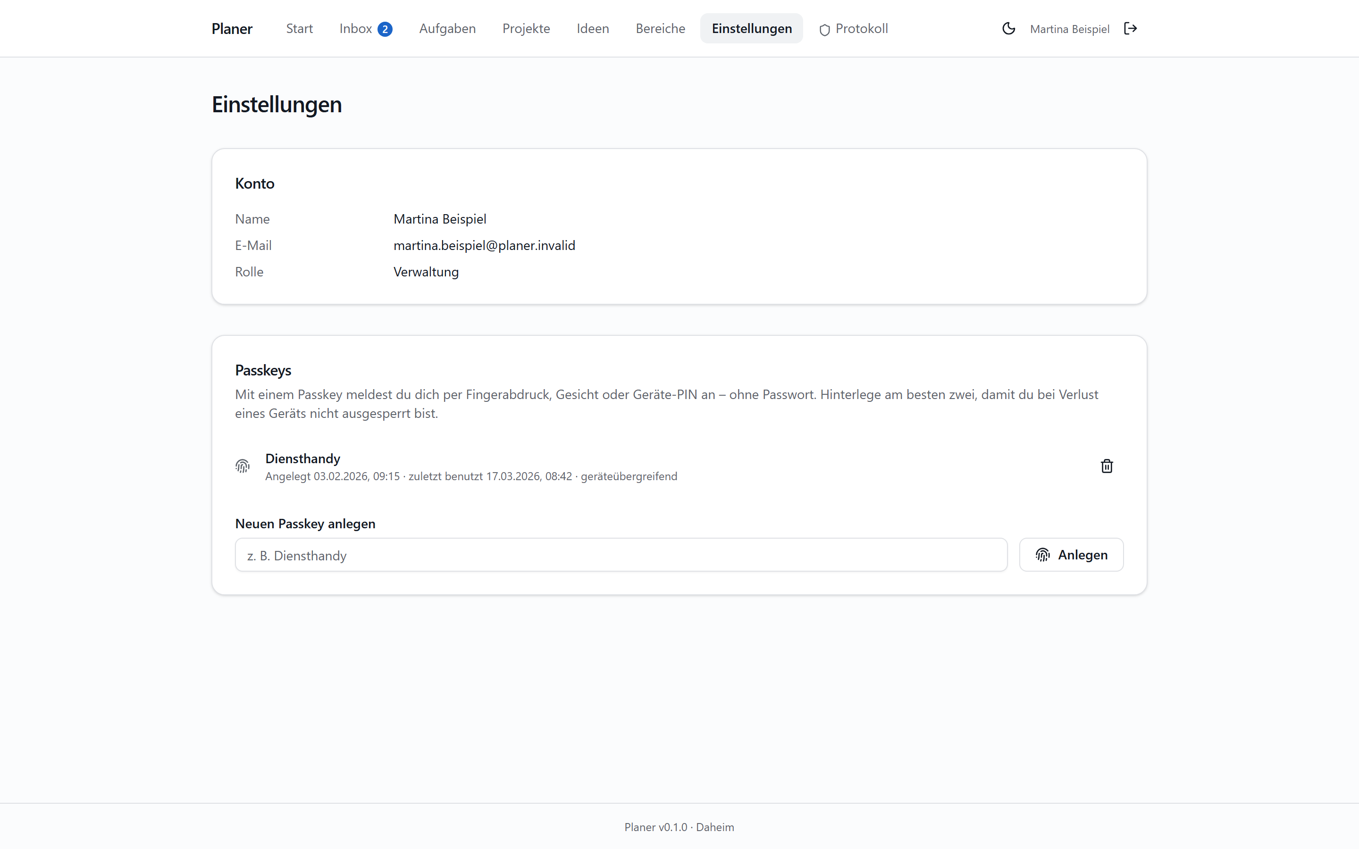
Task: Click the Inbox badge showing 2
Action: (385, 29)
